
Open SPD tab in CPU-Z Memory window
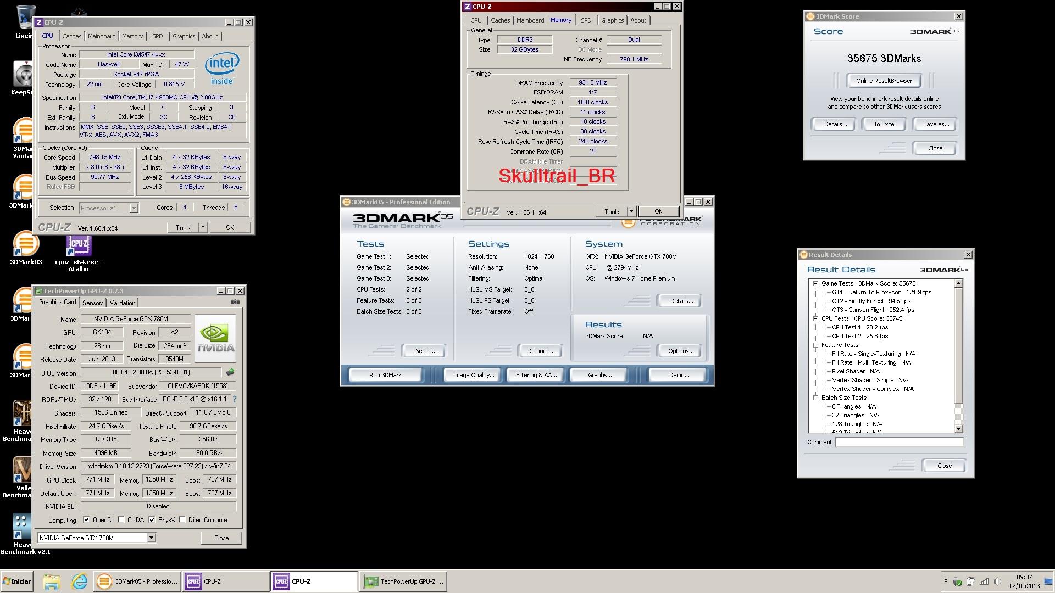pyautogui.click(x=586, y=20)
